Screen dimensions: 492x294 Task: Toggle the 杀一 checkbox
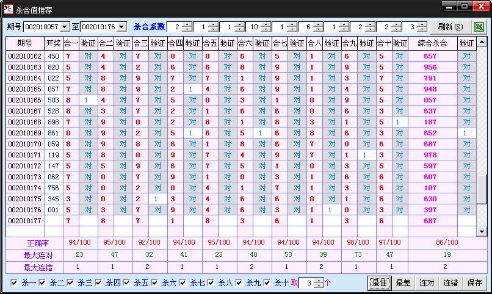tap(15, 283)
